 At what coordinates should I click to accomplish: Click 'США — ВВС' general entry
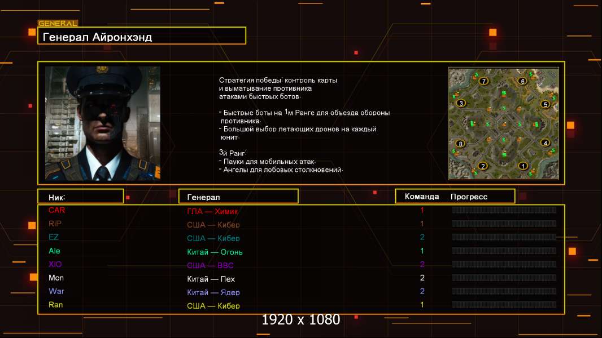pos(210,265)
